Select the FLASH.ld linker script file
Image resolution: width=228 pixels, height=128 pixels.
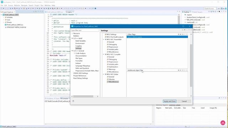(16, 27)
